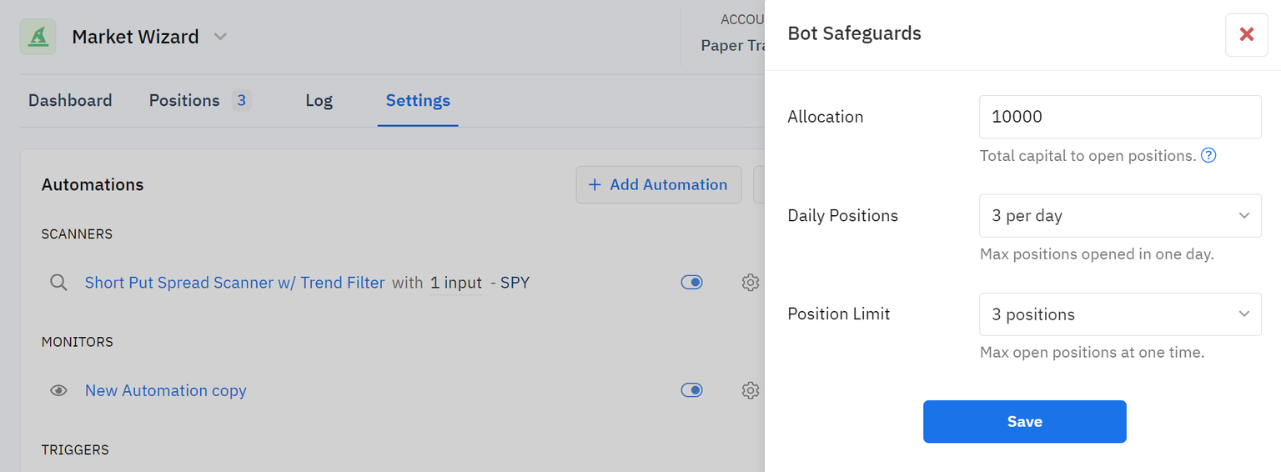Viewport: 1281px width, 472px height.
Task: Click the Add Automation button
Action: [x=658, y=184]
